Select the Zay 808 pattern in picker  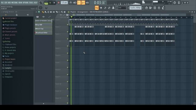(x=43, y=25)
